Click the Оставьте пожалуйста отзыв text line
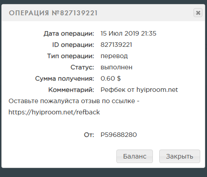This screenshot has height=177, width=207. click(74, 101)
